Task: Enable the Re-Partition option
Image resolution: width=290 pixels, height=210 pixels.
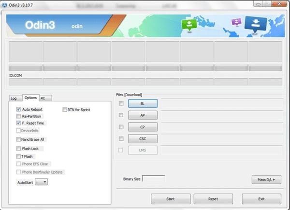Action: tap(18, 117)
